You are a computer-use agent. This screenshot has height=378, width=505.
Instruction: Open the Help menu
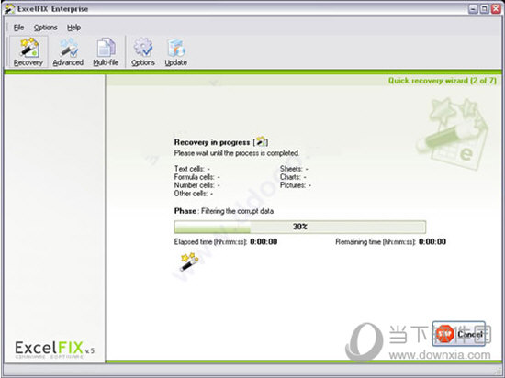point(73,28)
